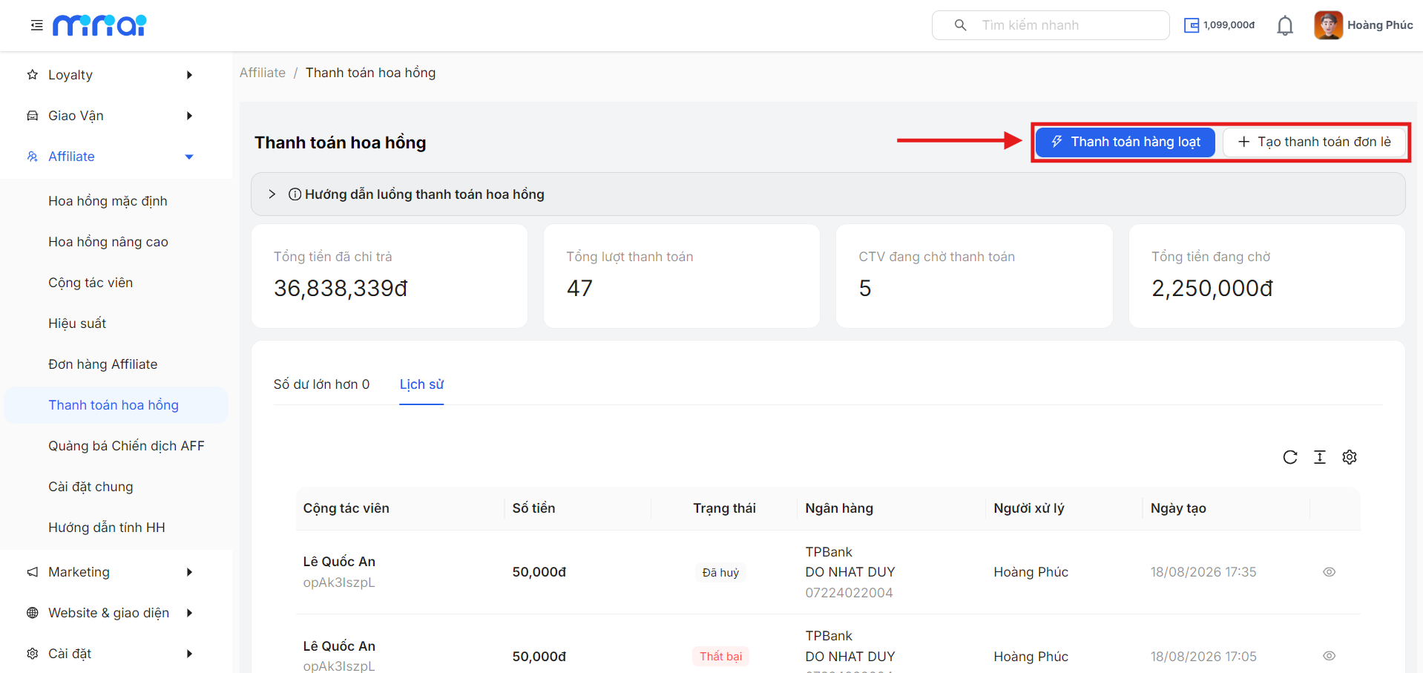Expand Hướng dẫn luồng thanh toán hoa hồng
Viewport: 1423px width, 673px height.
coord(828,194)
